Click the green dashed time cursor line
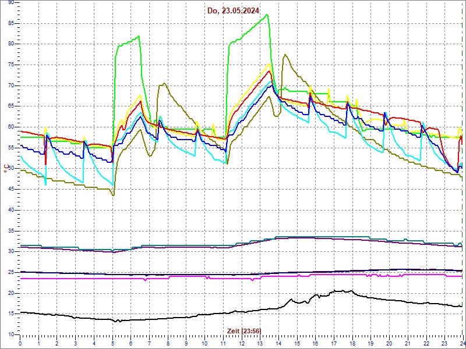The image size is (466, 349). tap(462, 169)
